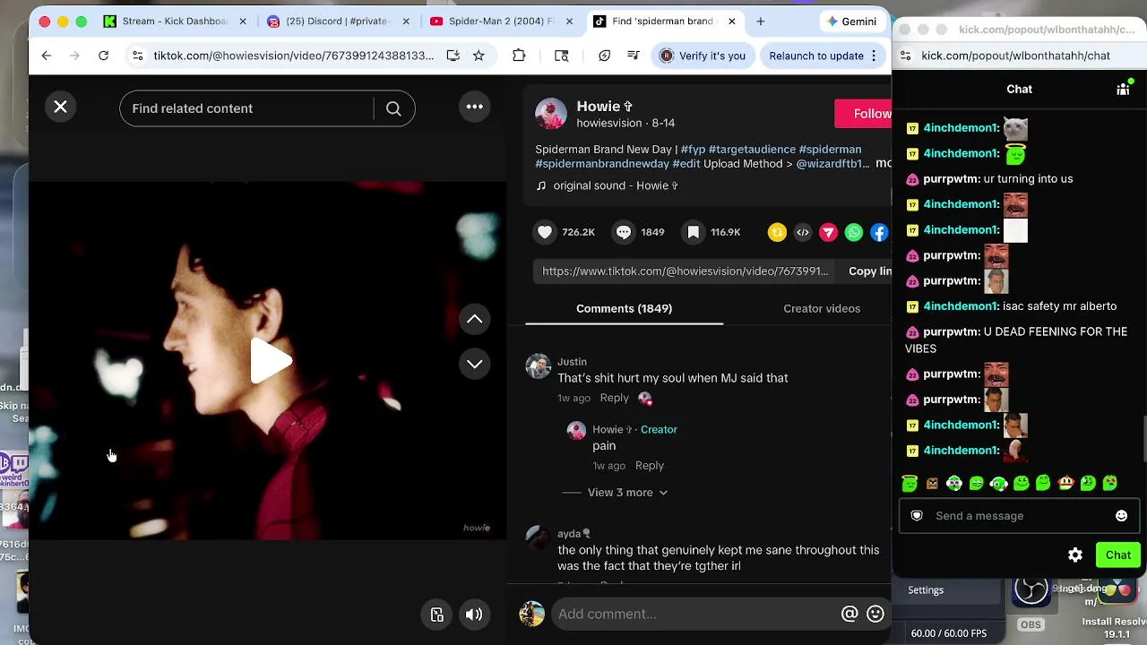This screenshot has height=645, width=1147.
Task: Click the green Chat send button
Action: pyautogui.click(x=1118, y=555)
